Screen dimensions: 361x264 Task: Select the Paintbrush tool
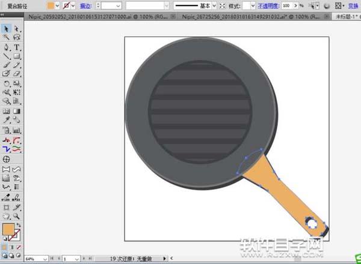[x=6, y=65]
